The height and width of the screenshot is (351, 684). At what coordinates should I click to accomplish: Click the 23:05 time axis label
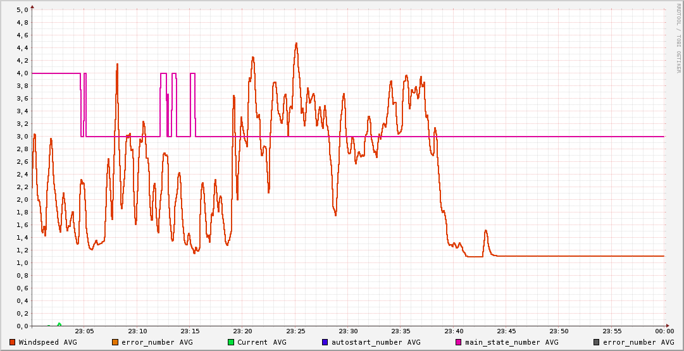[x=85, y=331]
